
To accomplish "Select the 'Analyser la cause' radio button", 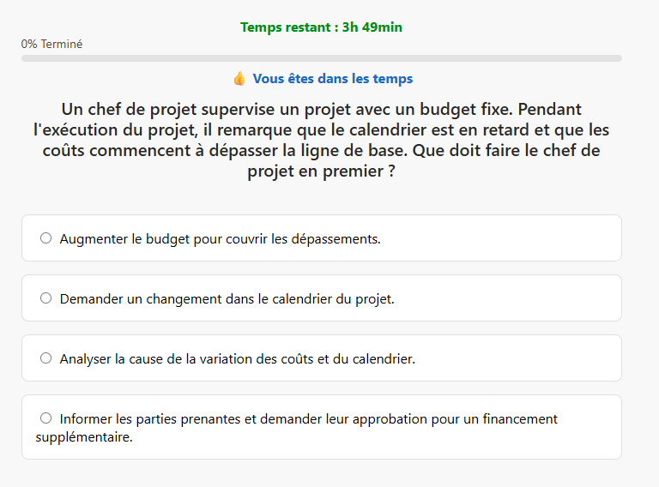I will 46,358.
